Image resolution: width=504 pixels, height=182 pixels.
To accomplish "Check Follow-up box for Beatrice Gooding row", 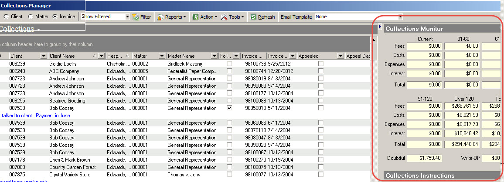I will tap(229, 100).
